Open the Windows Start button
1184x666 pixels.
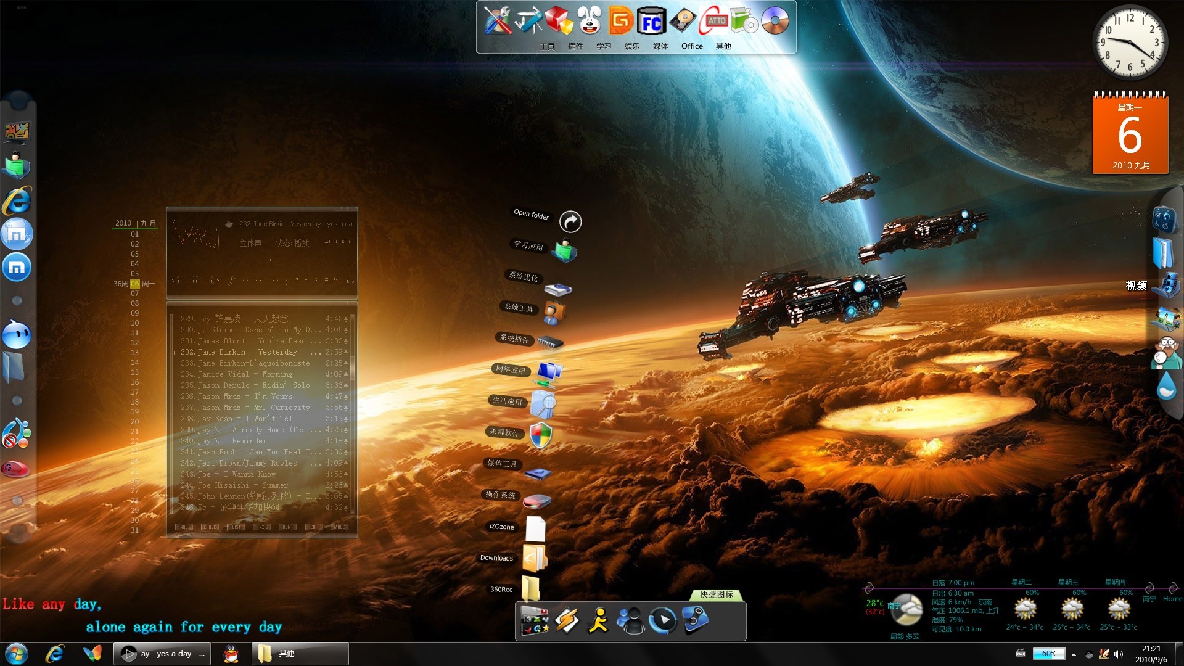pos(17,654)
